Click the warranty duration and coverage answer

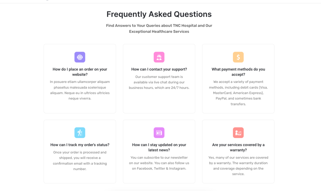[x=238, y=166]
